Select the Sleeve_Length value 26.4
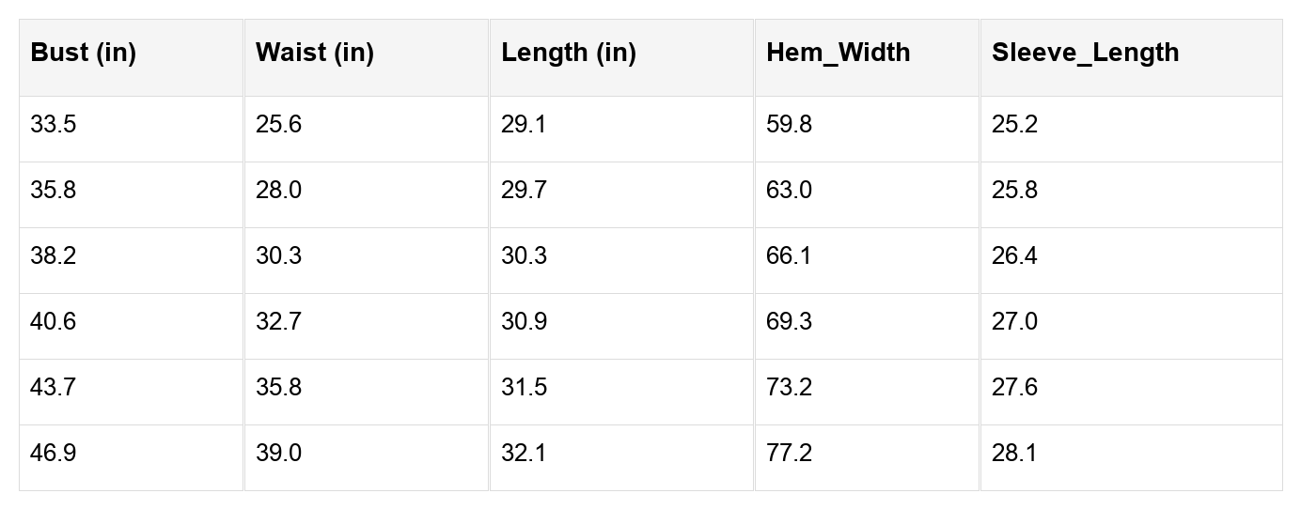1301x509 pixels. [1014, 256]
